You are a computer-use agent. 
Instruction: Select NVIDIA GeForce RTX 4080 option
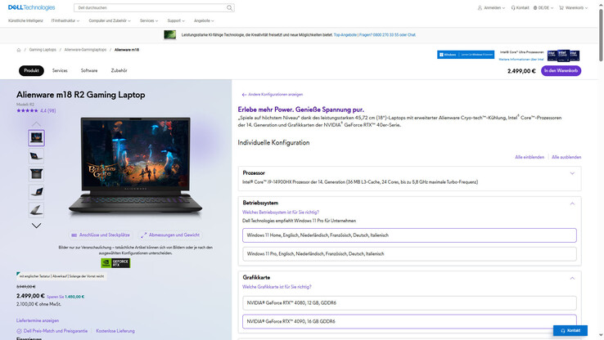409,303
